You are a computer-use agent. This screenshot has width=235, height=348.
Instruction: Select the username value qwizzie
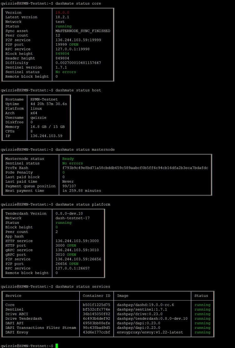pyautogui.click(x=39, y=118)
